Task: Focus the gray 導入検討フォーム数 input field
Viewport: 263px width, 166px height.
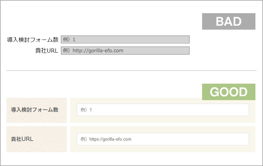Action: click(x=125, y=40)
